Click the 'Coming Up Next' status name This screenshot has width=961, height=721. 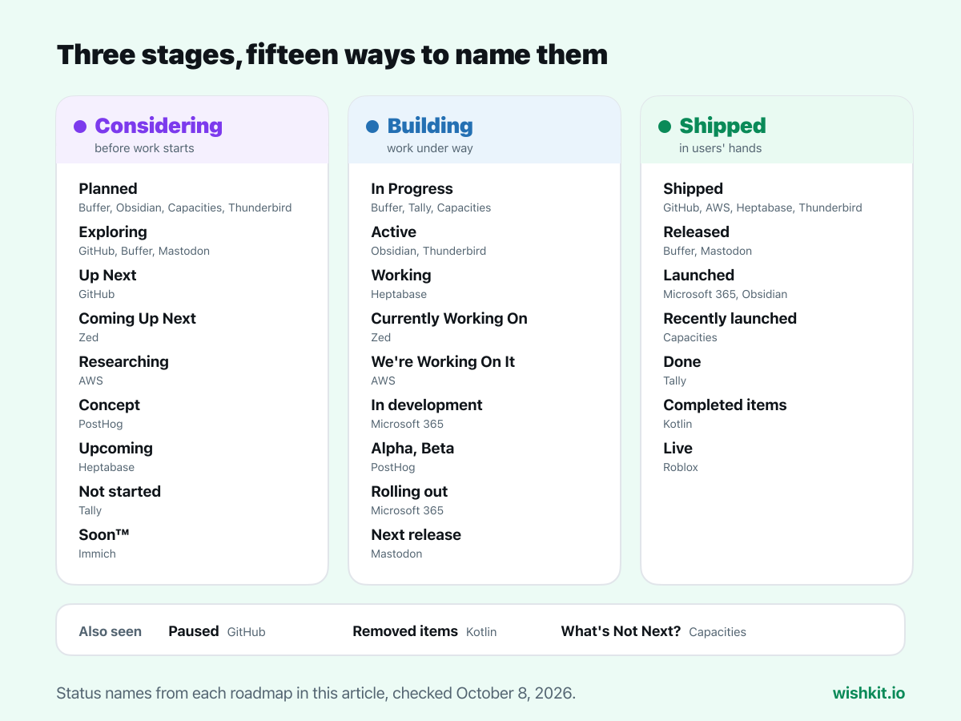137,319
